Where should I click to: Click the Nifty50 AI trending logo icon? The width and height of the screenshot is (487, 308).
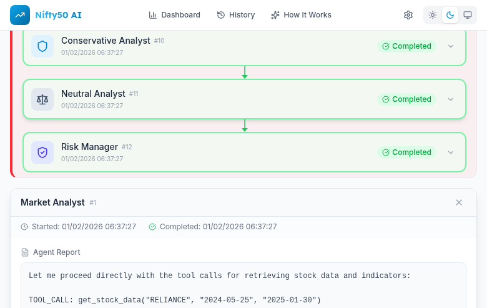tap(20, 15)
